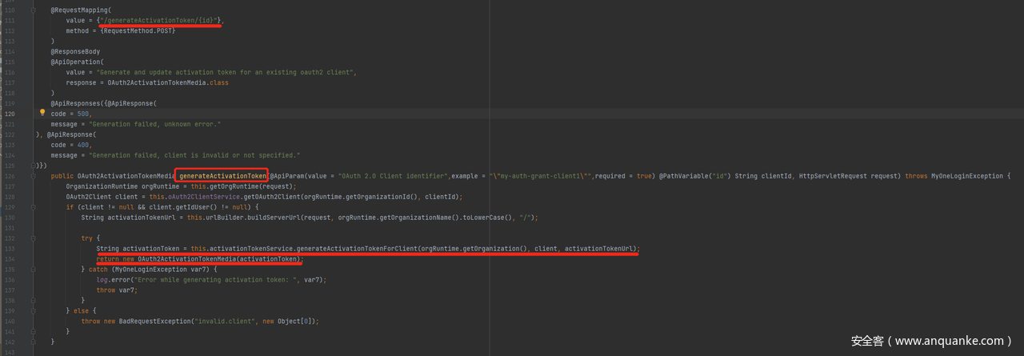Click the generateActivationTokenForClient method call

click(x=358, y=249)
